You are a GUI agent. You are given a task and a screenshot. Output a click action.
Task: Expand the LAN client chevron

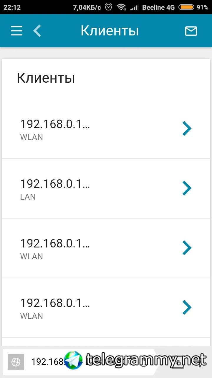click(x=187, y=188)
